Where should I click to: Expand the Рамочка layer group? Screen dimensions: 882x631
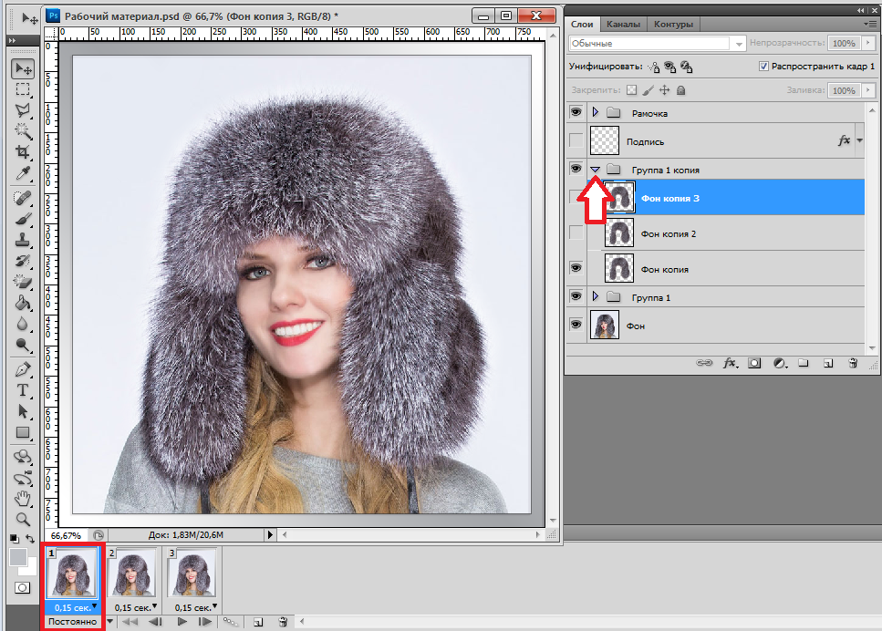[596, 113]
